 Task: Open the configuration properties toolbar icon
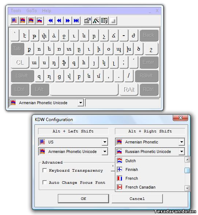[x=87, y=21]
